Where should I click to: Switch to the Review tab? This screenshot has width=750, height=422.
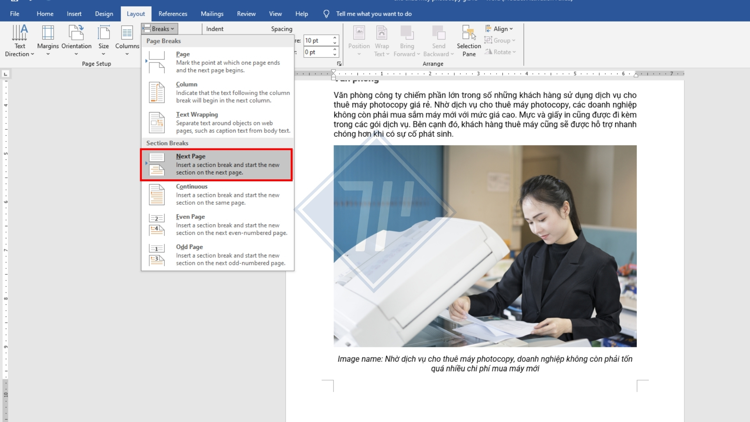tap(246, 14)
